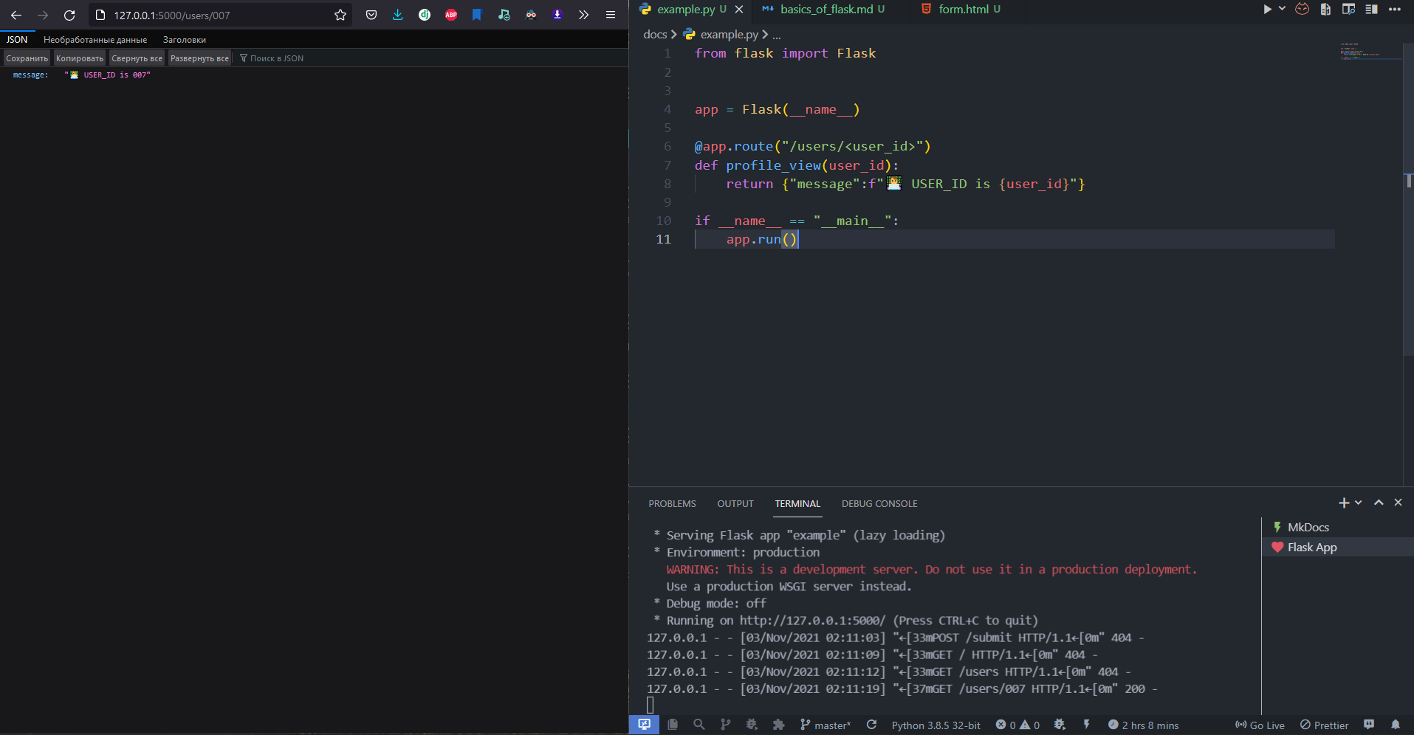
Task: Click the music note extension icon
Action: (x=504, y=15)
